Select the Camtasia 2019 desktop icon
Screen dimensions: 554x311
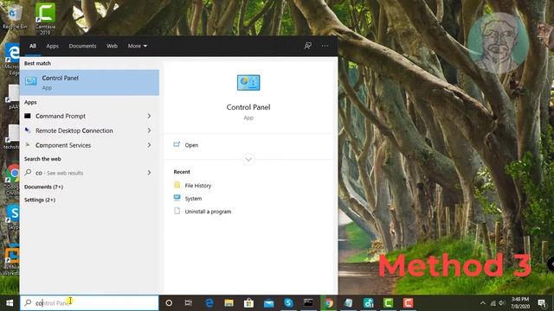[45, 18]
